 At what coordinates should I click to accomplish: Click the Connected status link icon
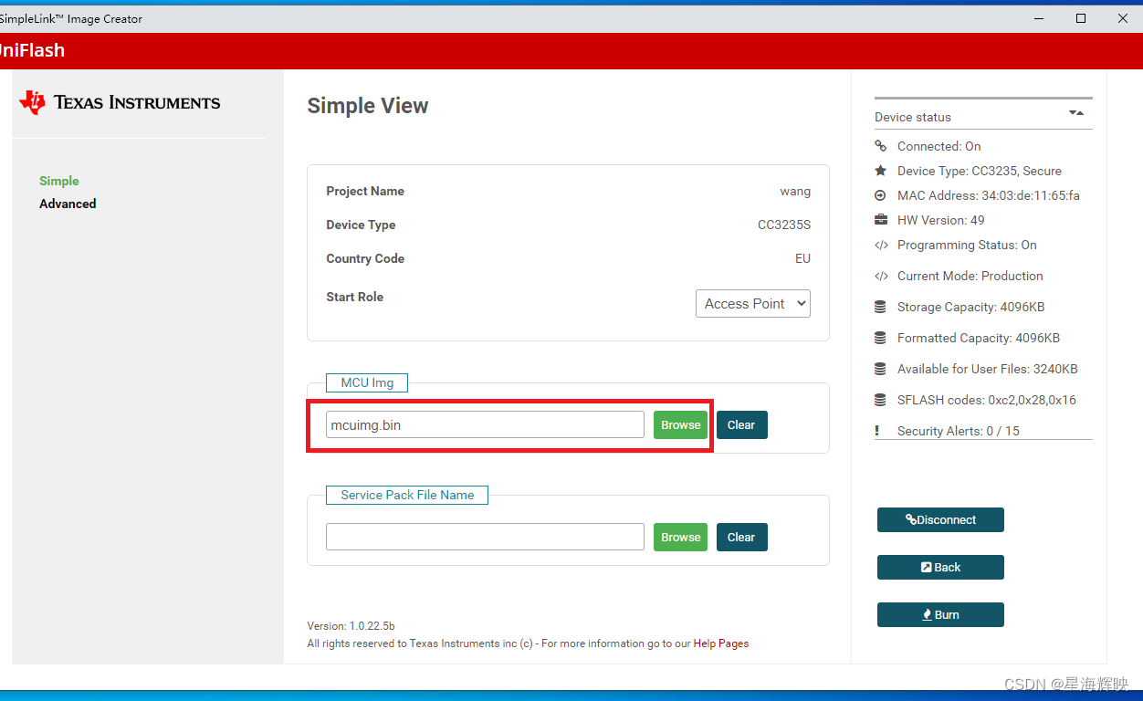tap(880, 146)
